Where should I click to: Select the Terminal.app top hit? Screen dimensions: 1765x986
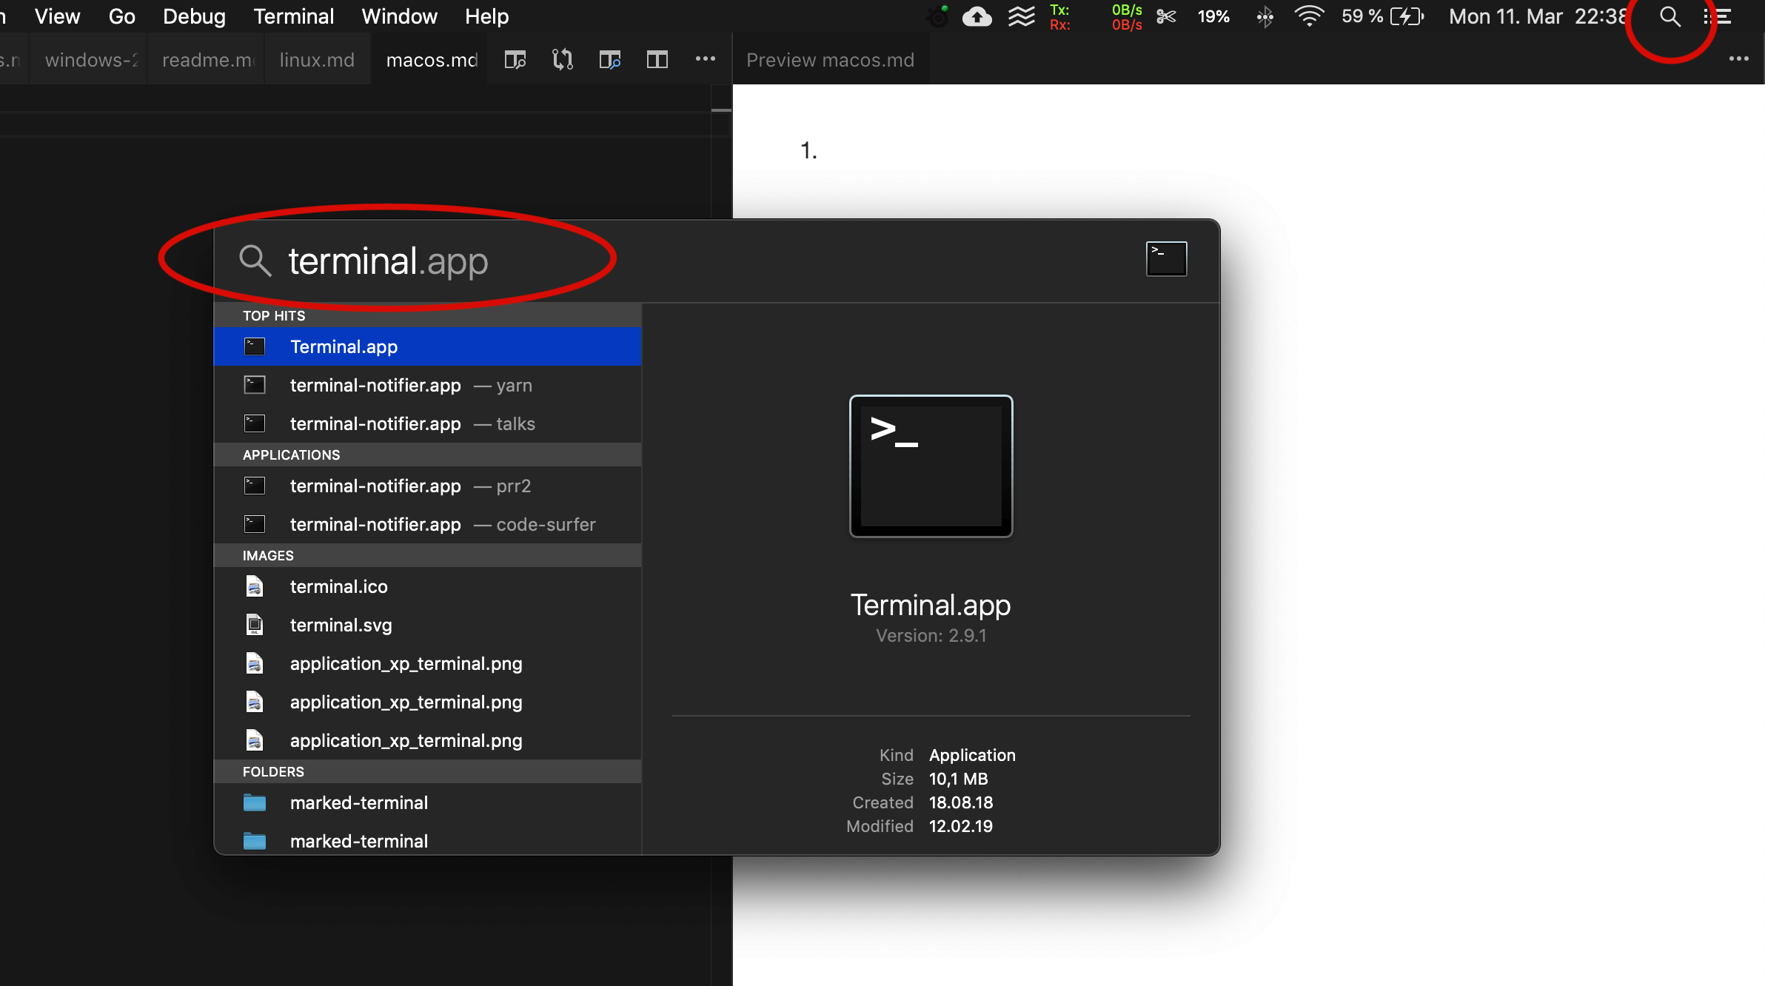coord(427,346)
